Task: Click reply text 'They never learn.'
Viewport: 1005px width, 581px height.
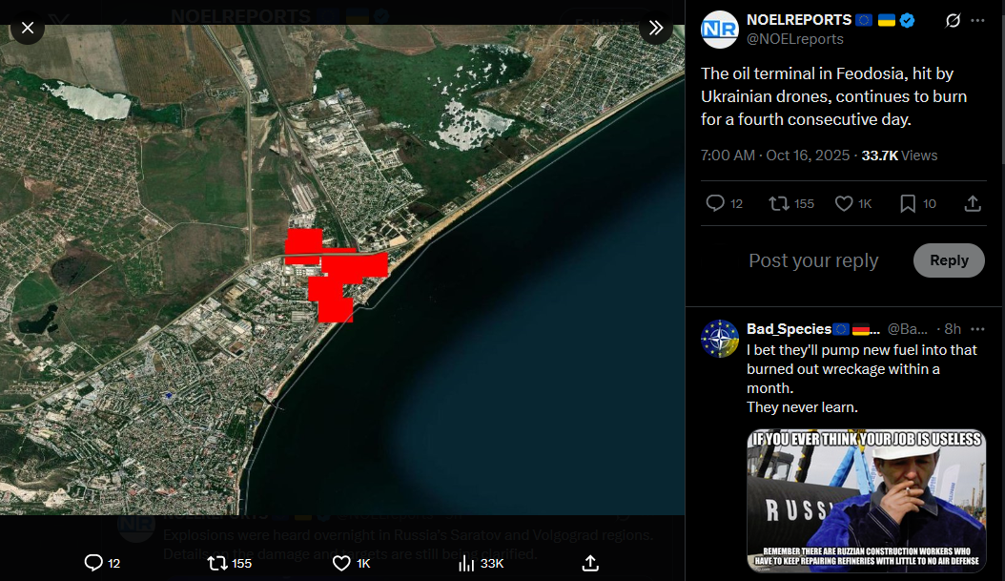Action: click(802, 407)
